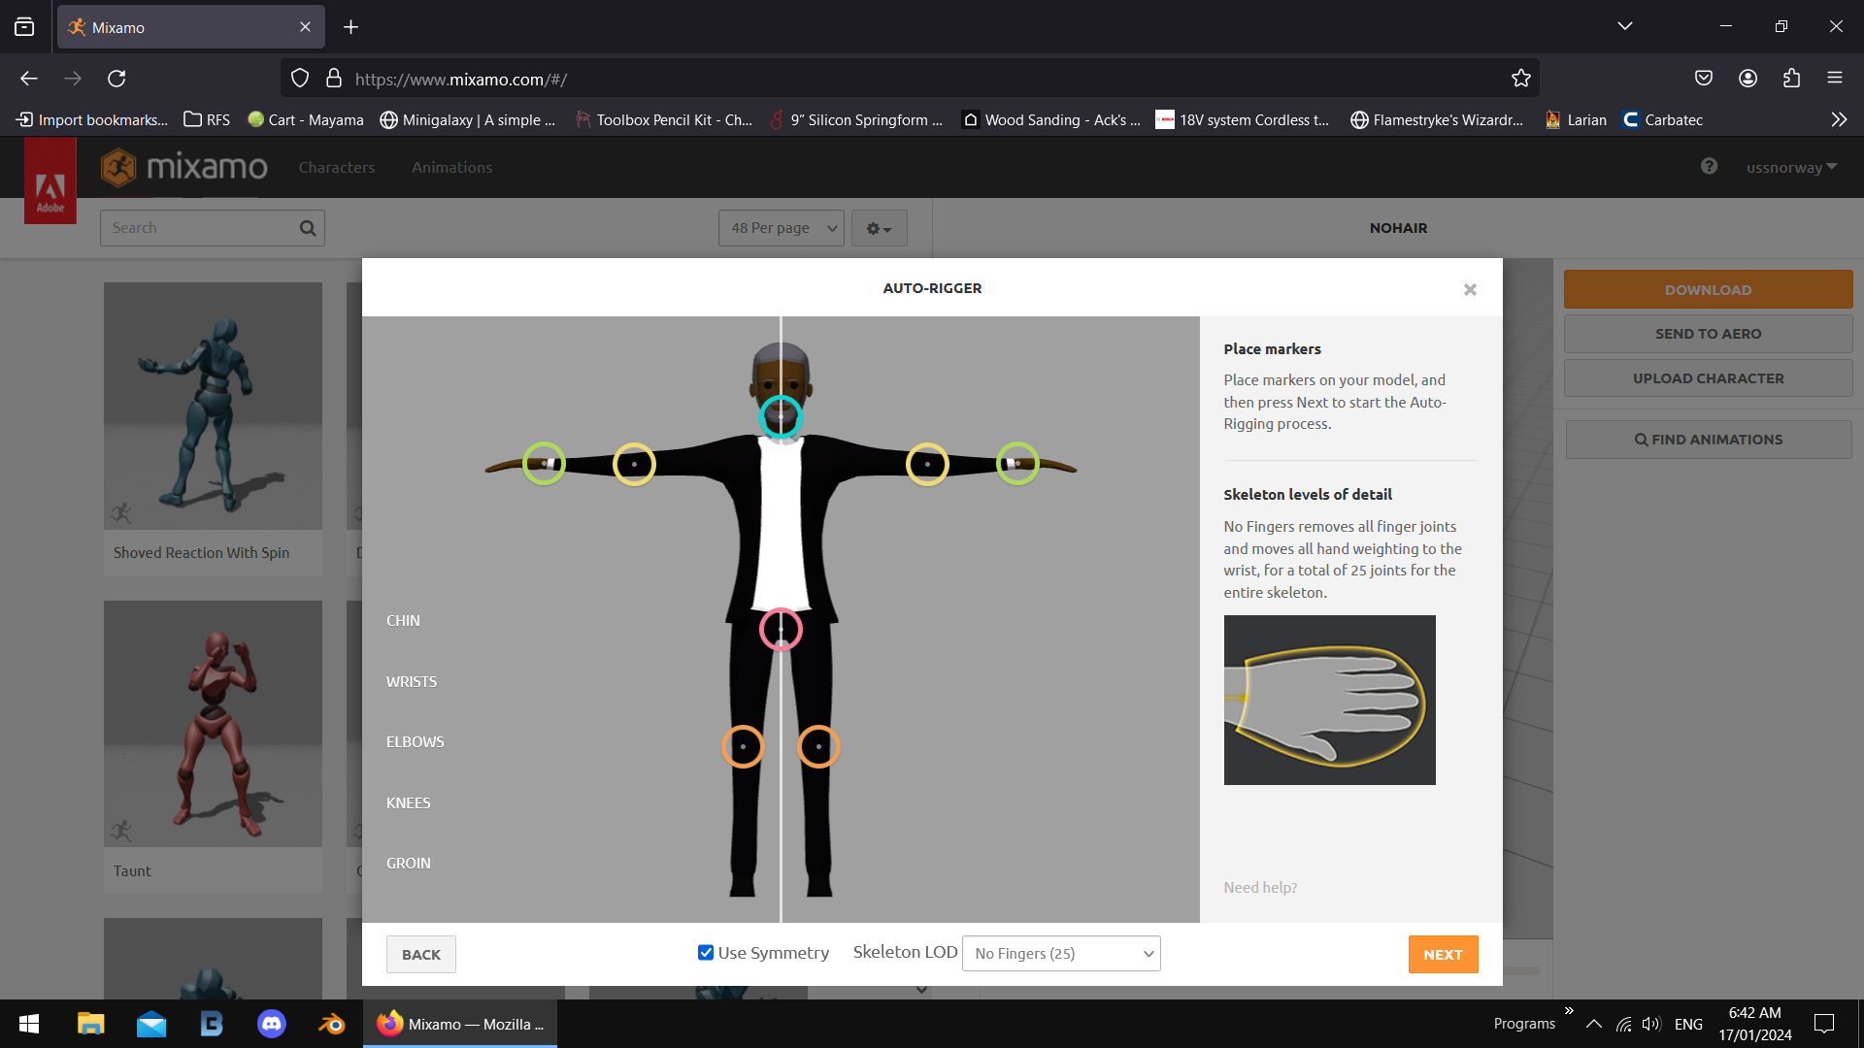Screen dimensions: 1864x1048
Task: Click the Mixamo logo icon
Action: (119, 167)
